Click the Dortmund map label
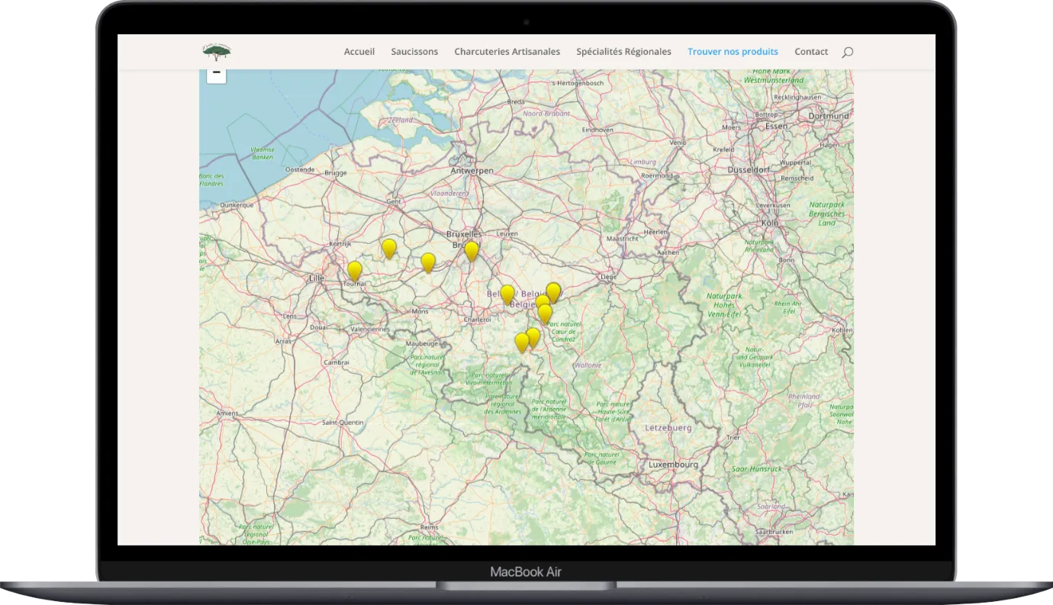Viewport: 1053px width, 605px height. [x=830, y=116]
